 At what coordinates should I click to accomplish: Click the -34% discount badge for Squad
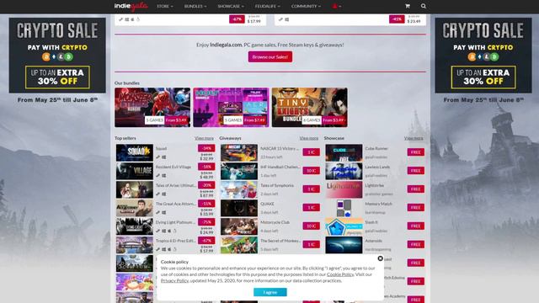[206, 148]
